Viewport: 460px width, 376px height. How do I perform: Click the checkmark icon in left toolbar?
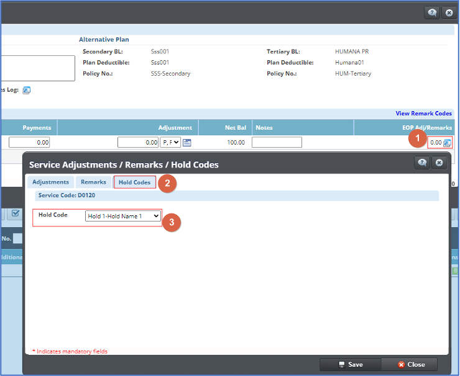click(16, 213)
